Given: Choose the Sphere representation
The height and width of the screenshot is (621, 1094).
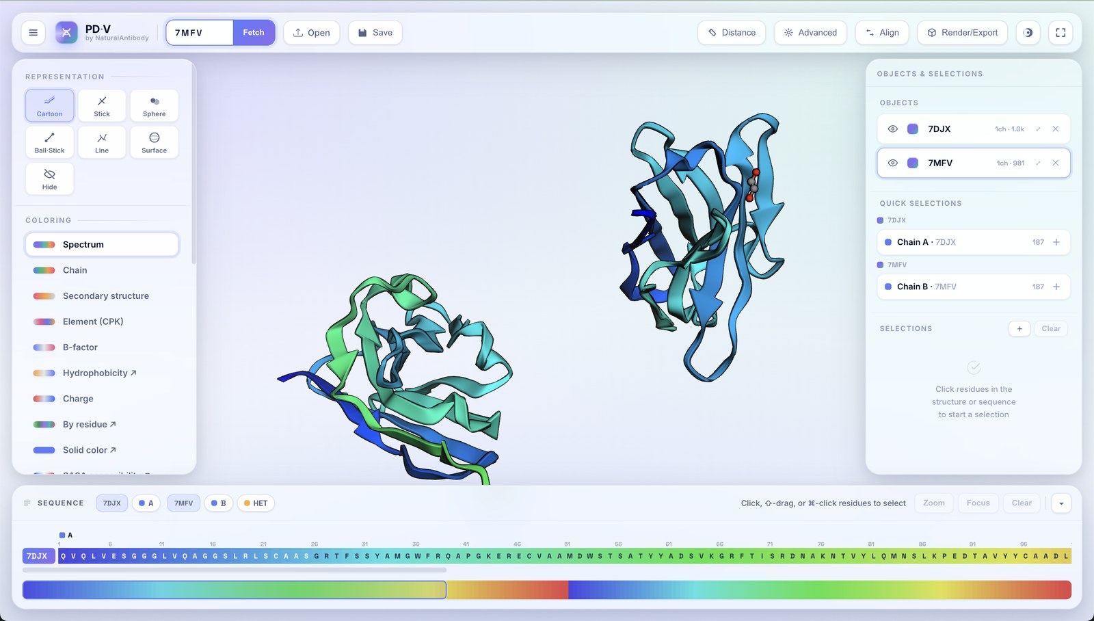Looking at the screenshot, I should (155, 106).
